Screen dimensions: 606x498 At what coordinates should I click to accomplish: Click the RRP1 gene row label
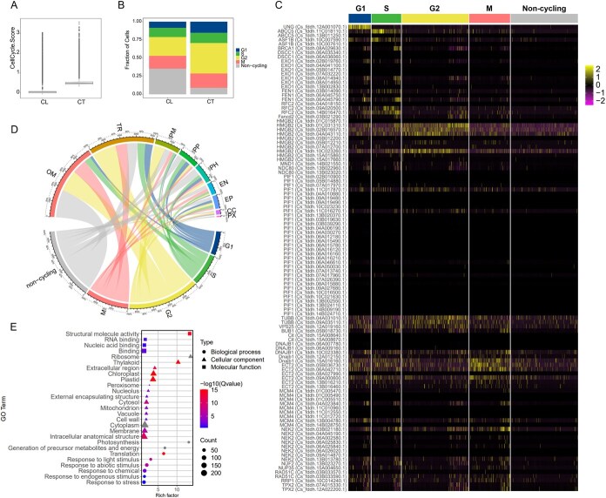pos(314,481)
